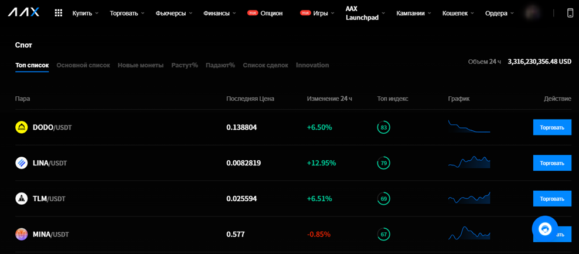Switch to the Растут% tab
The height and width of the screenshot is (254, 579).
tap(185, 65)
